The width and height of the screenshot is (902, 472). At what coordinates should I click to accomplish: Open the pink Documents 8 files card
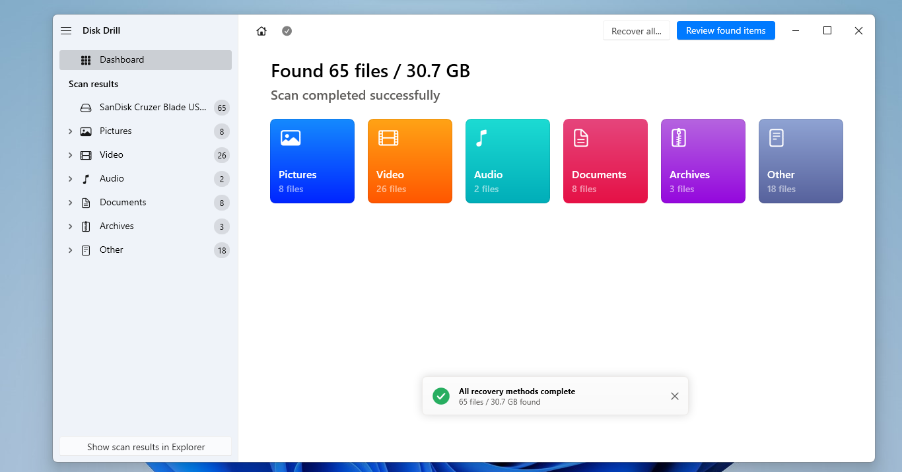(x=606, y=161)
